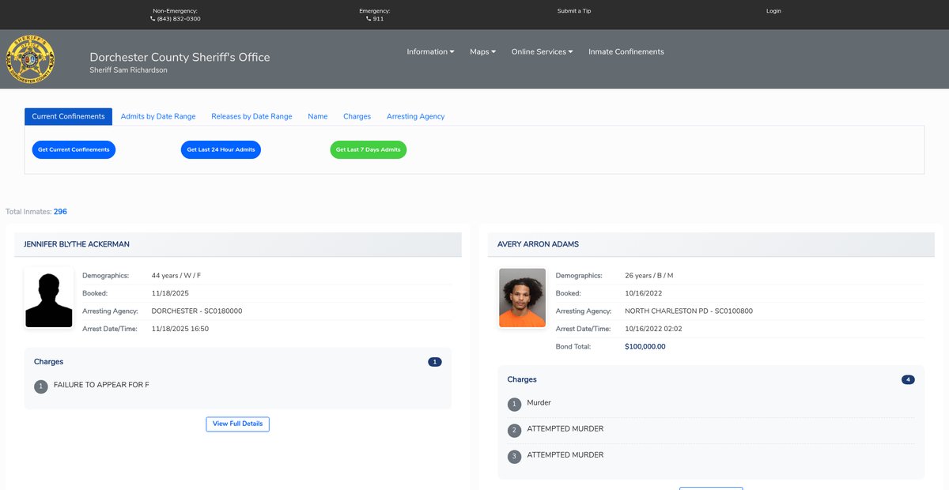Click the Murder charge row

click(710, 404)
